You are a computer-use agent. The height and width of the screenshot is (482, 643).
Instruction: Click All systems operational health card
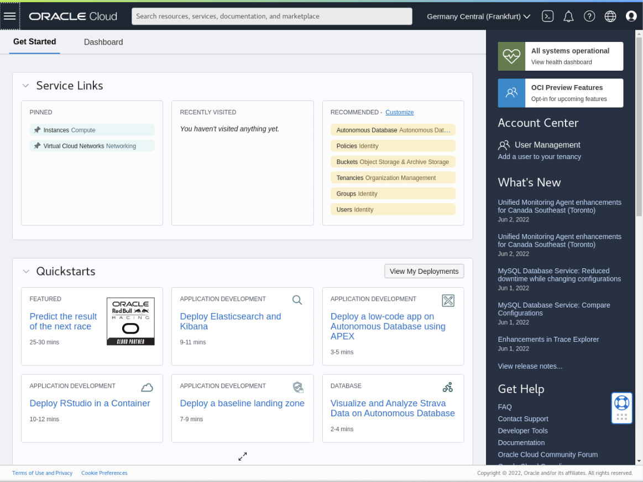point(561,56)
